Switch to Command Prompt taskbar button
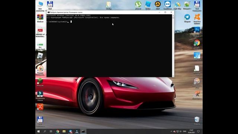The width and height of the screenshot is (238, 134). (83, 131)
